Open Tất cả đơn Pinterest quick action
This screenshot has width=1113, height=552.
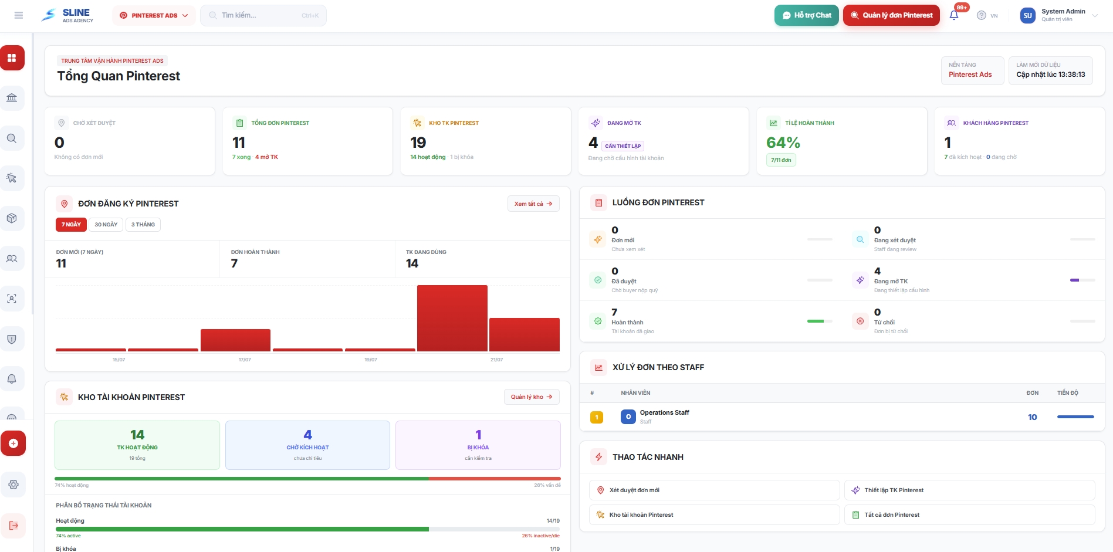coord(969,515)
